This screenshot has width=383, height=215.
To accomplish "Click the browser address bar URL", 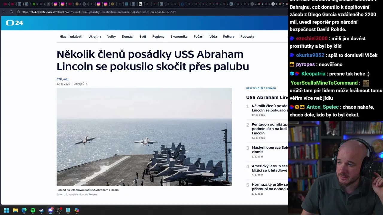I will [x=98, y=12].
